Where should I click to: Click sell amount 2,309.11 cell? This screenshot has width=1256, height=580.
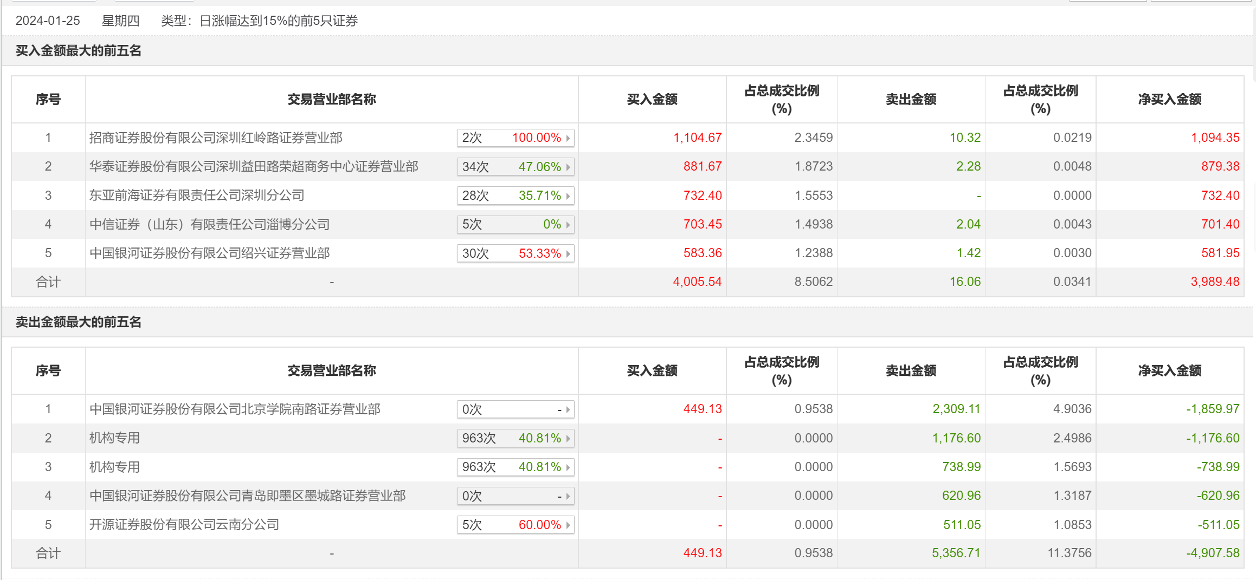coord(956,409)
